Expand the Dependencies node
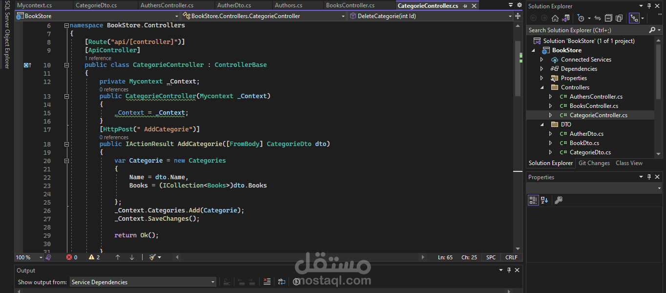The height and width of the screenshot is (293, 666). 541,69
